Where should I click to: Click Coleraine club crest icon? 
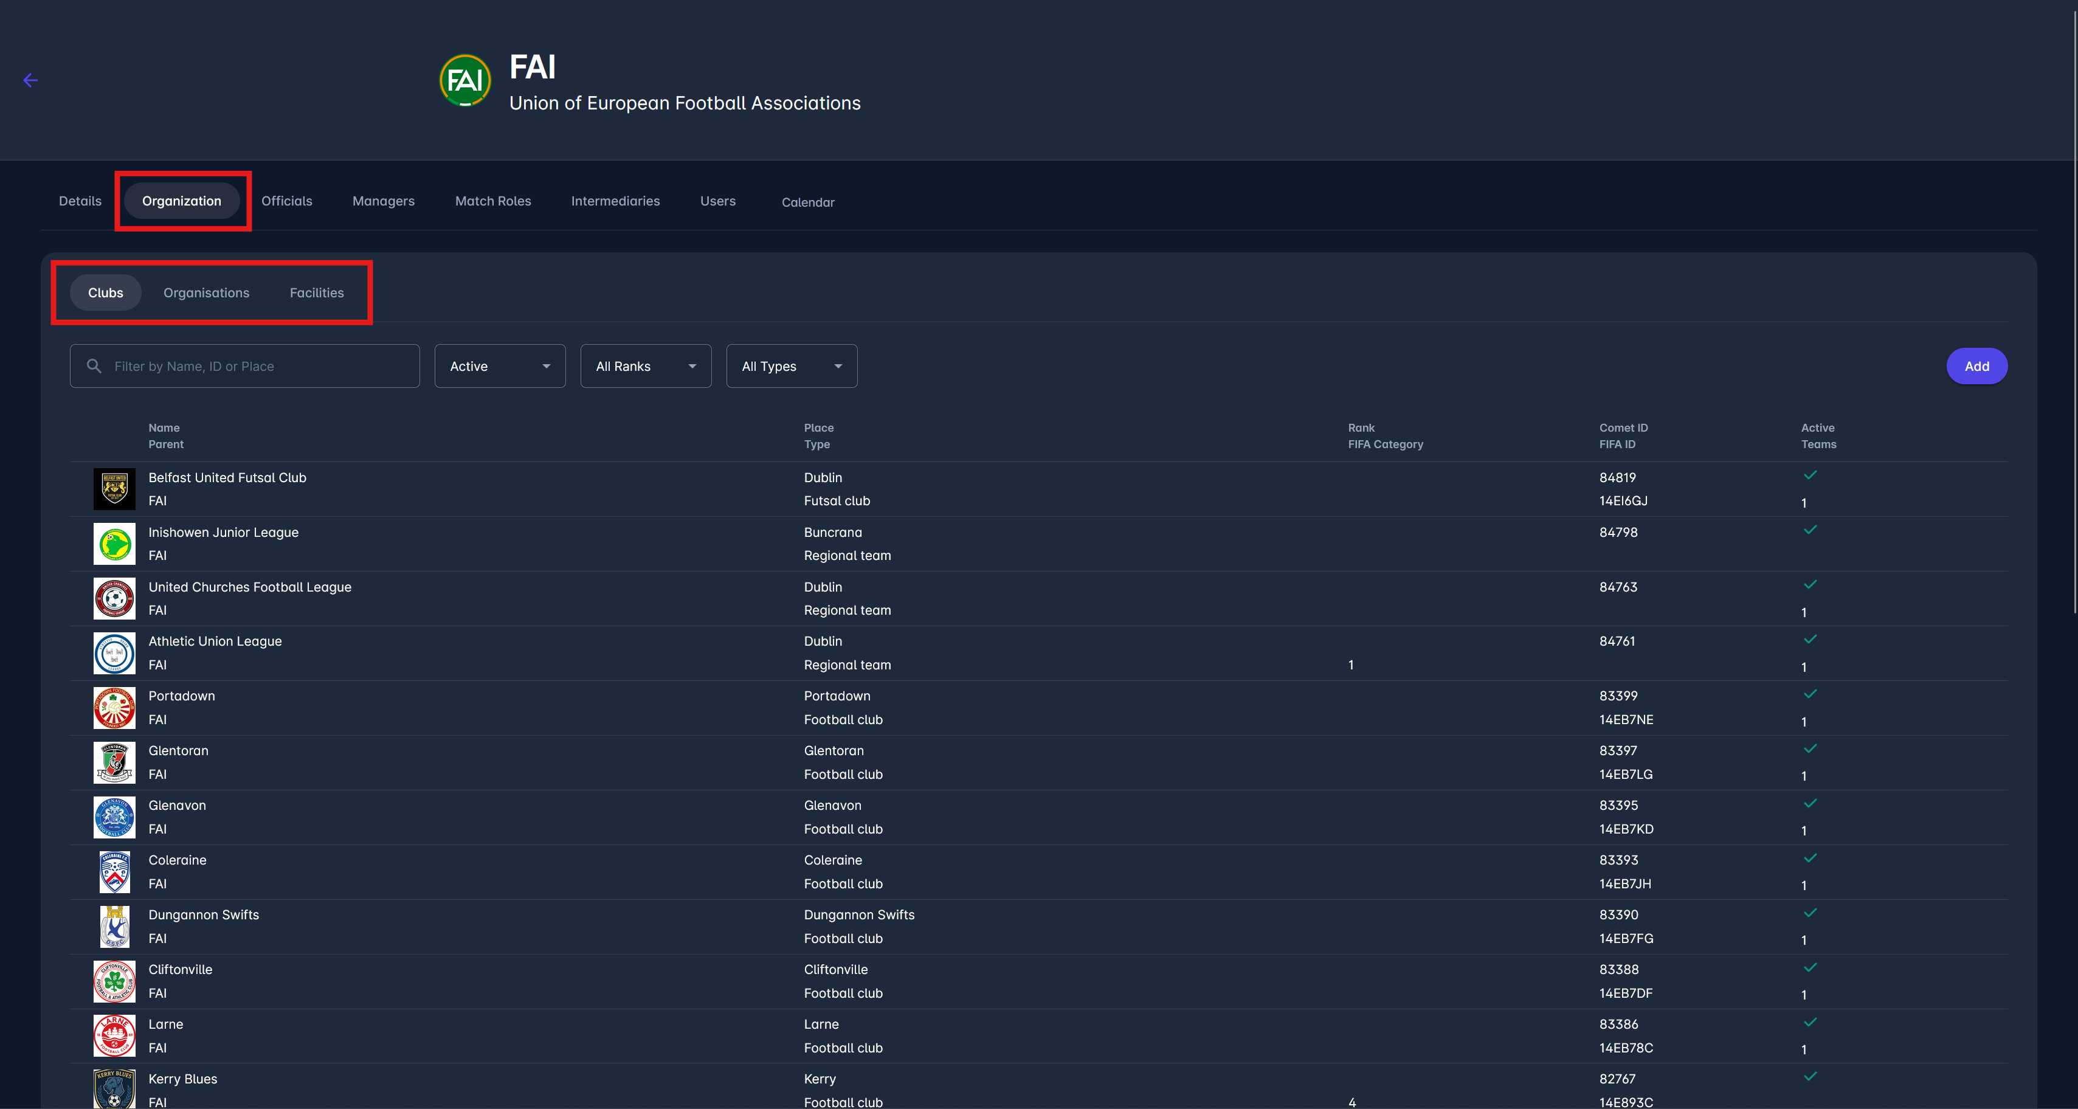pyautogui.click(x=114, y=872)
